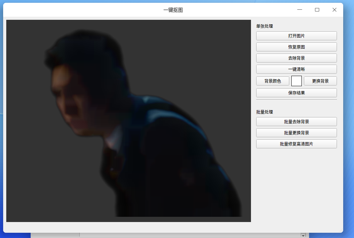The height and width of the screenshot is (238, 354).
Task: Launch 批量修复高清图片 batch repair
Action: tap(297, 144)
